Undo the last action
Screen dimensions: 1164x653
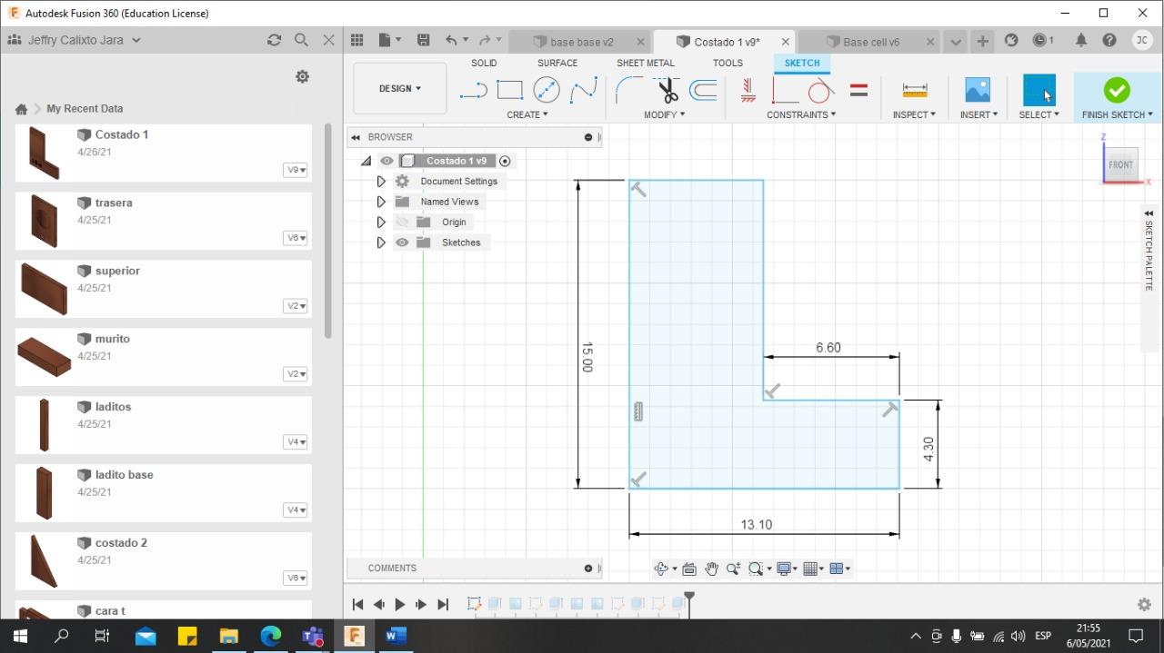[451, 40]
